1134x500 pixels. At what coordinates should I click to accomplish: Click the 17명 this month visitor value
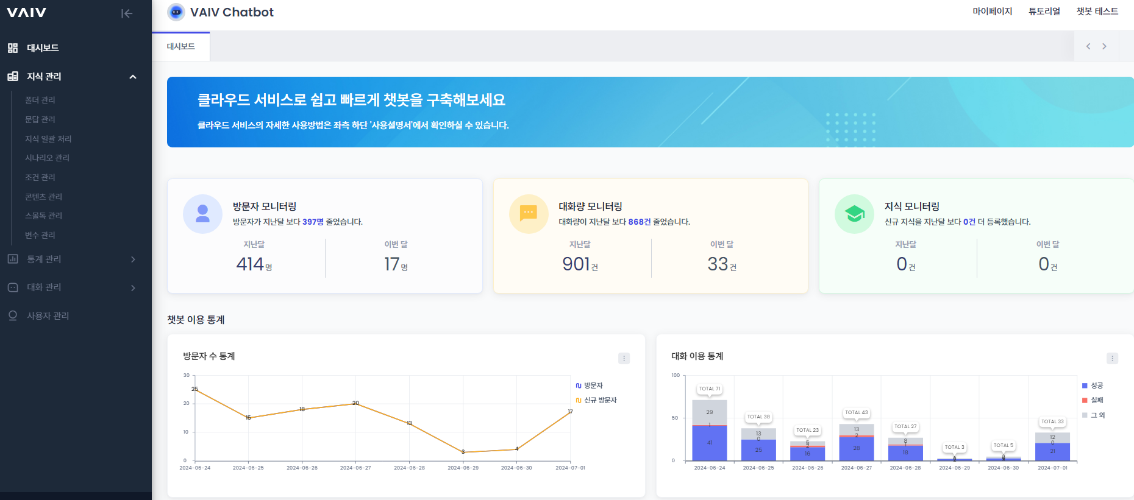point(396,264)
